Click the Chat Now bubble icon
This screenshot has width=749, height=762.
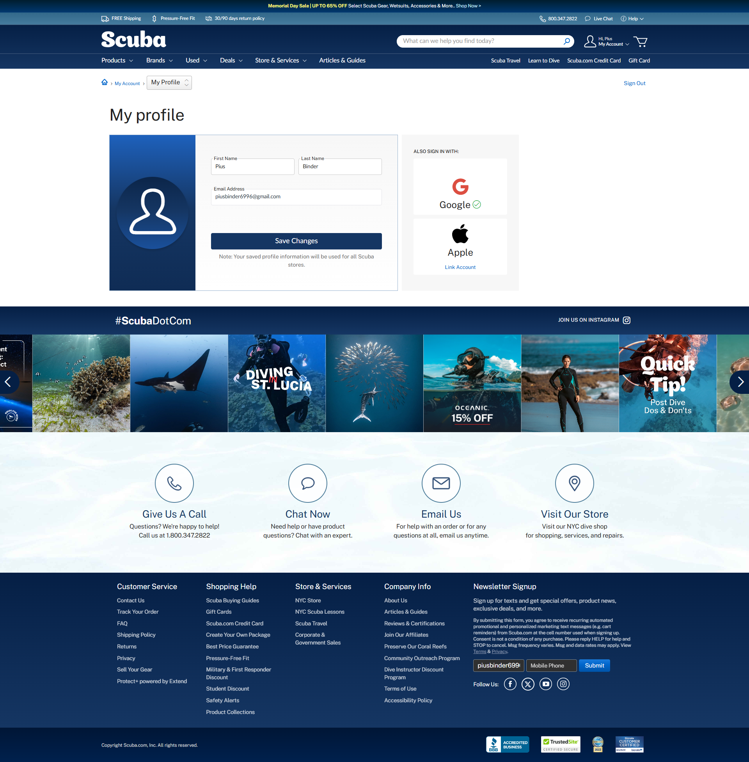[308, 483]
